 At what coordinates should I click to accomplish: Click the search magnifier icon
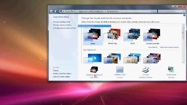(x=184, y=11)
